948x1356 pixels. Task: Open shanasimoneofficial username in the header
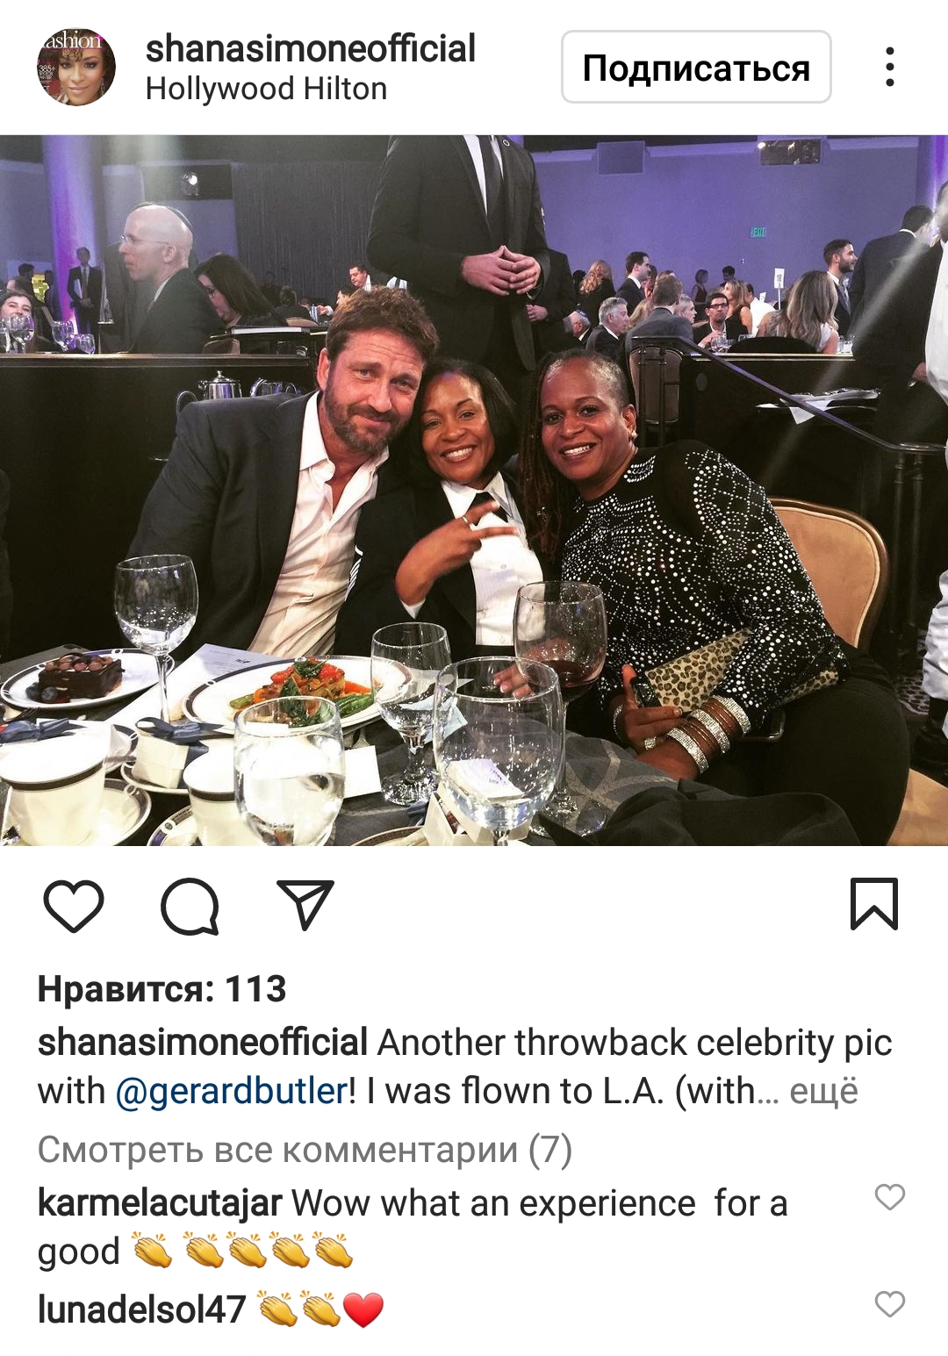pos(310,48)
